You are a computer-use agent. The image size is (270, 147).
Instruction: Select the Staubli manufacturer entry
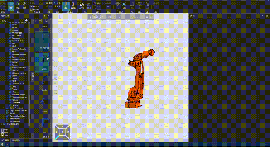[15, 78]
